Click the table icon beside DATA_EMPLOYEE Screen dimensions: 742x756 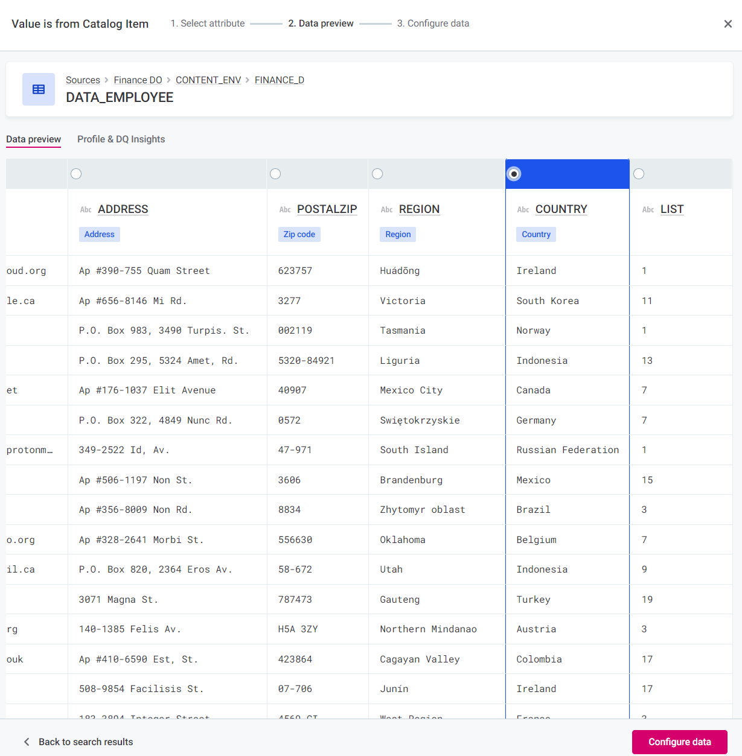(39, 89)
